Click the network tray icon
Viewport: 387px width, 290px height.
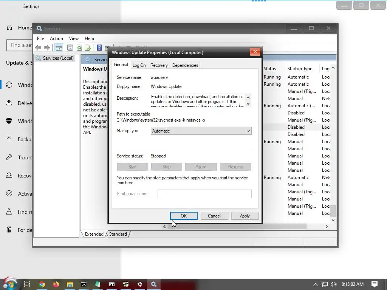point(325,284)
